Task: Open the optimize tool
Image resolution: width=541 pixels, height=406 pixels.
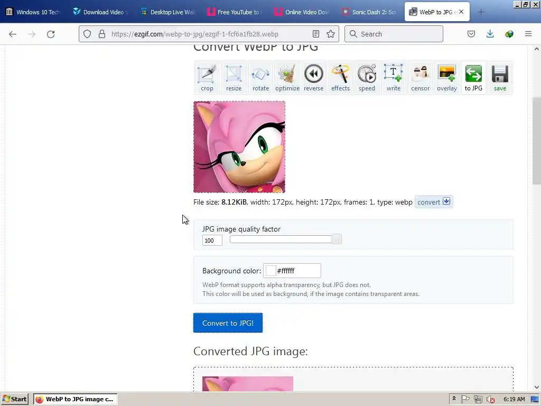Action: pyautogui.click(x=287, y=78)
